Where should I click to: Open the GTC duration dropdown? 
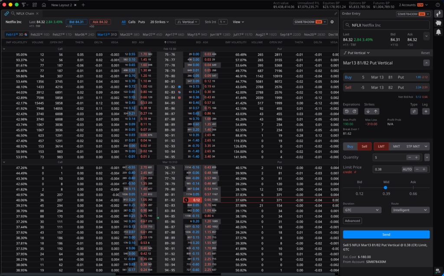pyautogui.click(x=362, y=210)
